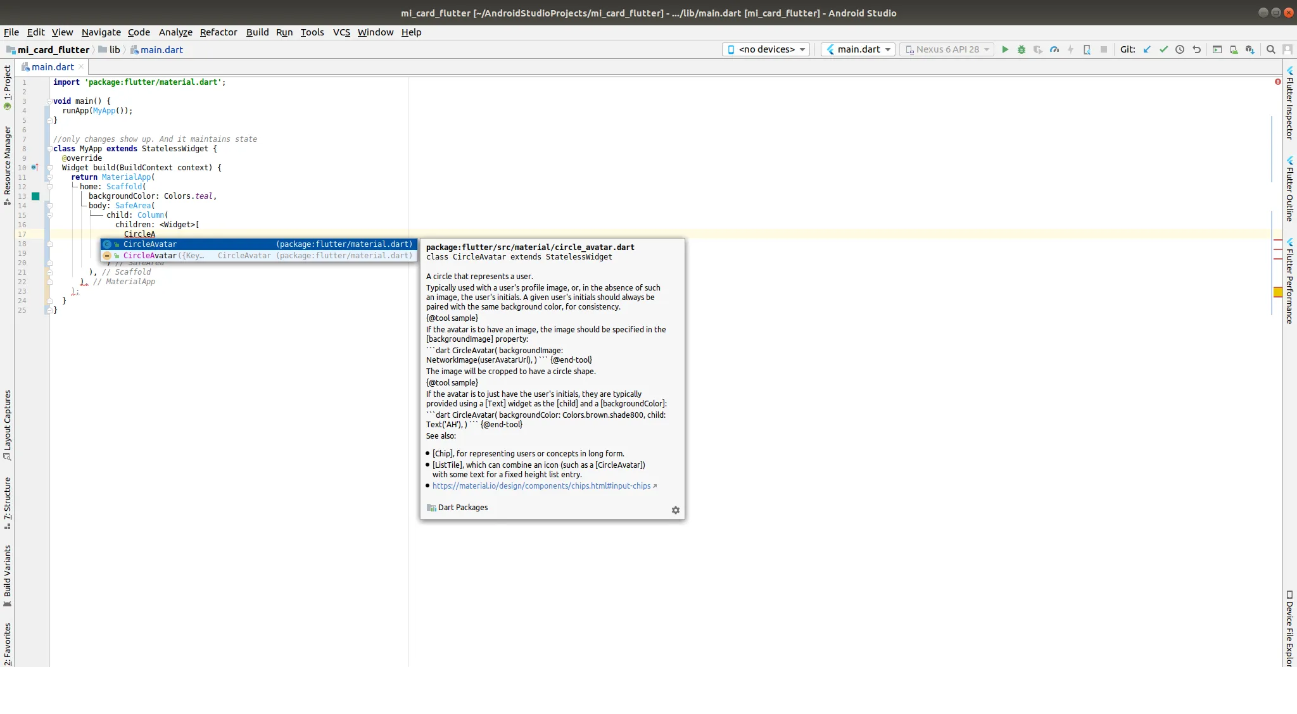Viewport: 1297px width, 714px height.
Task: Start debugging with the bug icon
Action: point(1022,49)
